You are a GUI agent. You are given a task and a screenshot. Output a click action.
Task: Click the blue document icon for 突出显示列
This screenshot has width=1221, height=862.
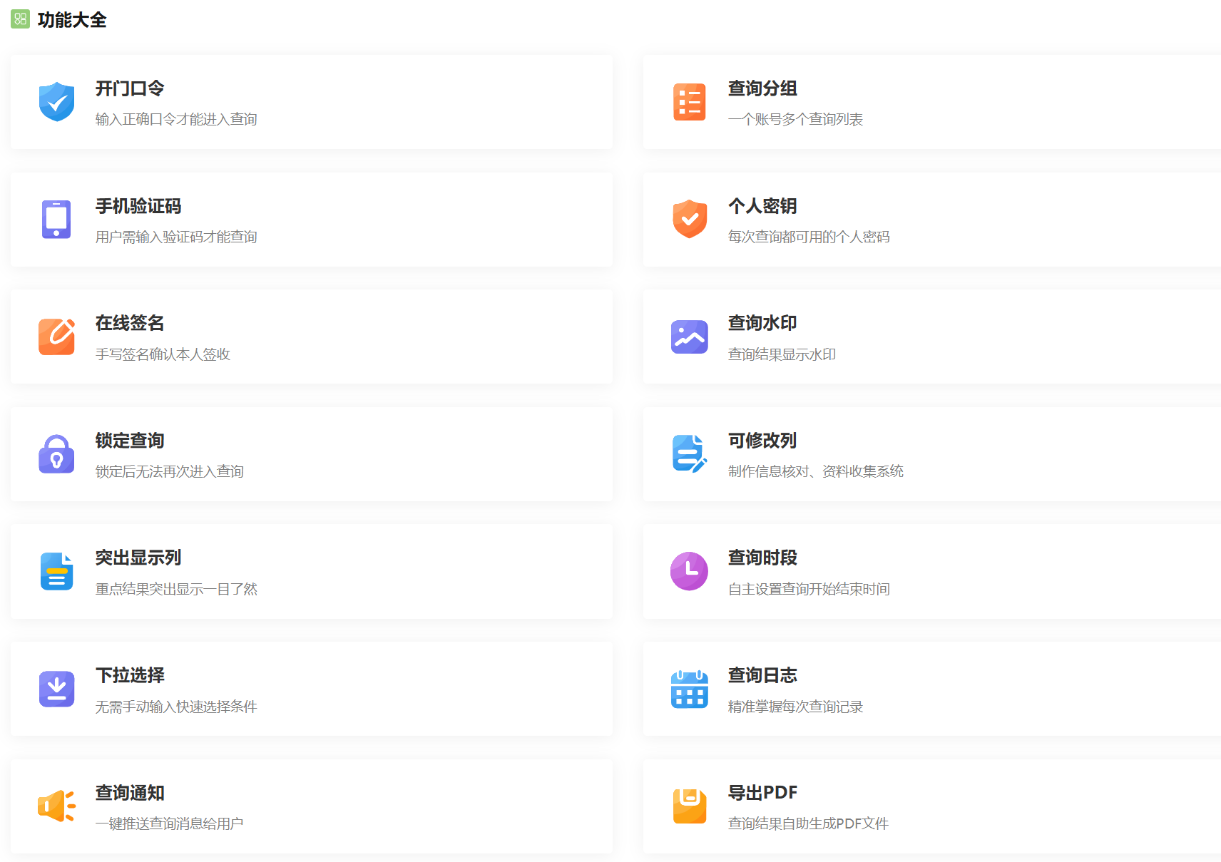[56, 571]
